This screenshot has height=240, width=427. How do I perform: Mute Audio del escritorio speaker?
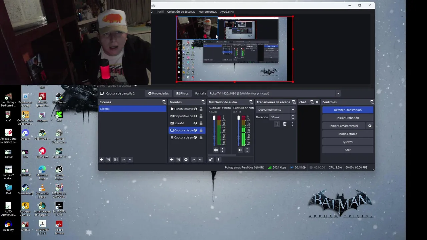216,150
